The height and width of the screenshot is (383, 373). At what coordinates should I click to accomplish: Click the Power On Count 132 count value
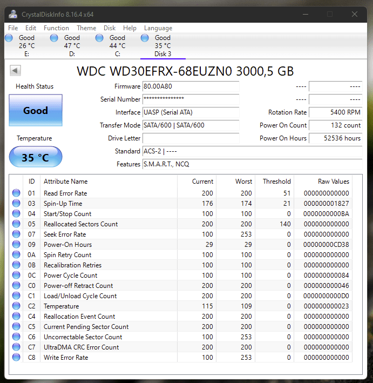point(336,125)
